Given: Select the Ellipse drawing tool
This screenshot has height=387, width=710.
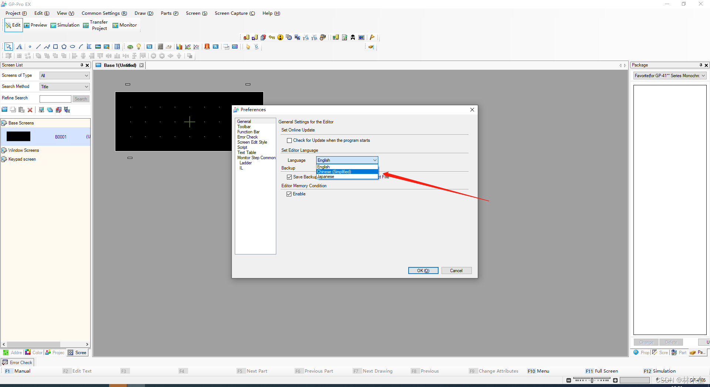Looking at the screenshot, I should coord(72,47).
